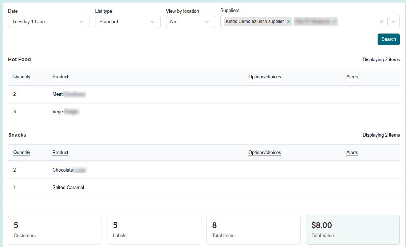Remove the Kindo Demo ezlunch supplier tag
This screenshot has height=247, width=406.
click(288, 22)
